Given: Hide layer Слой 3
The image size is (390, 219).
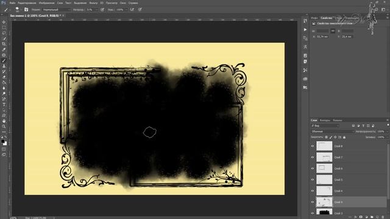Looking at the screenshot, I should 313,213.
